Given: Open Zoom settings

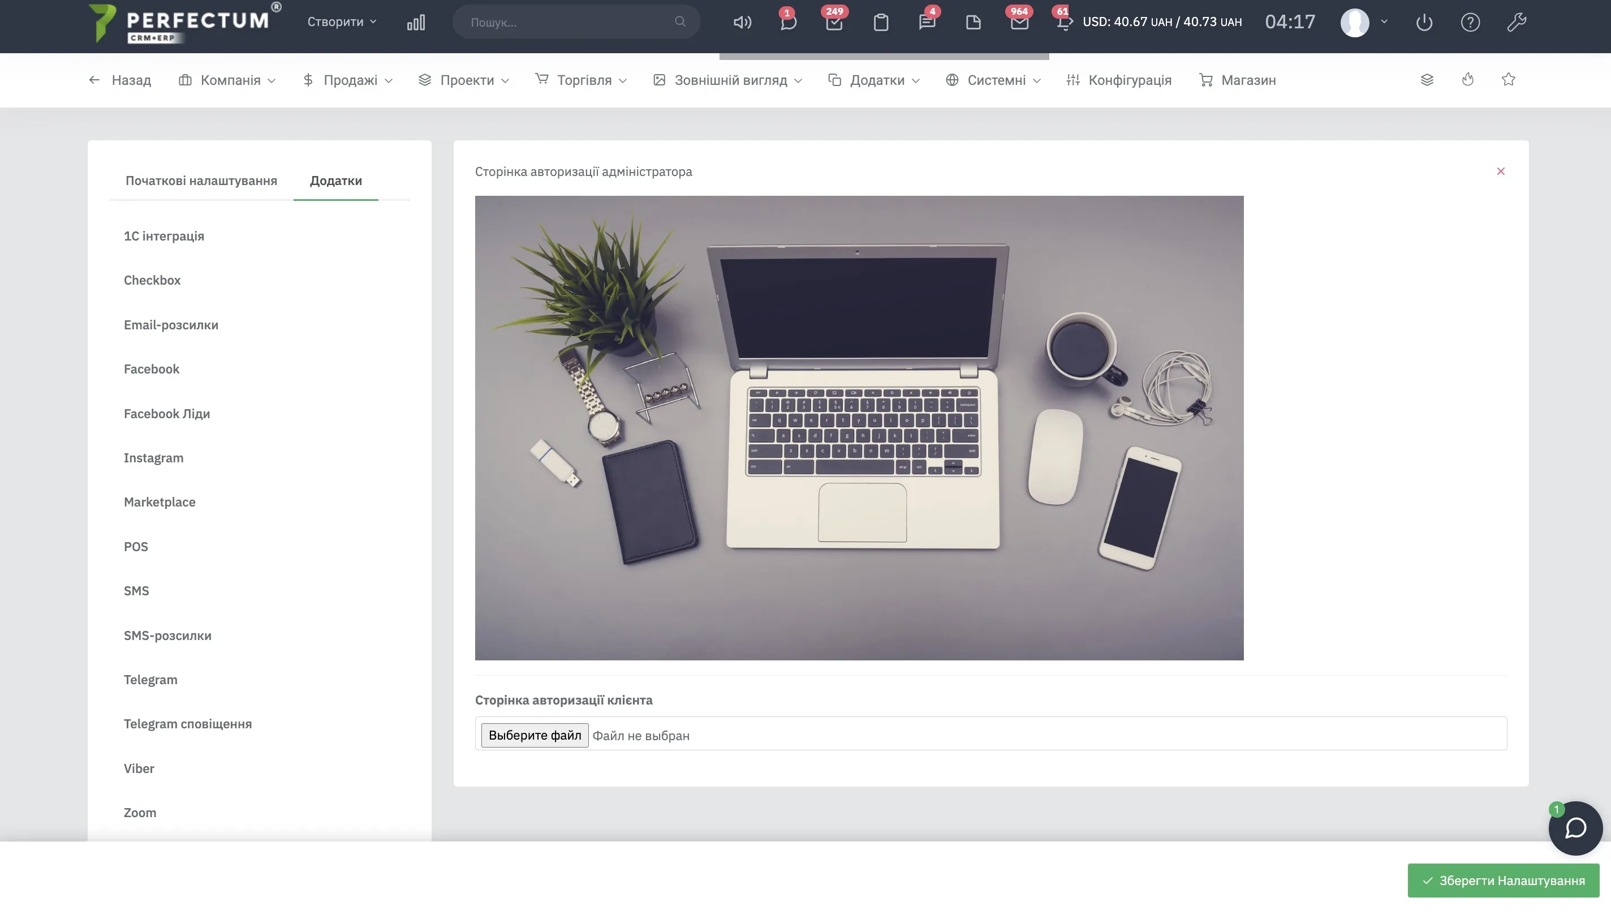Looking at the screenshot, I should pos(140,813).
